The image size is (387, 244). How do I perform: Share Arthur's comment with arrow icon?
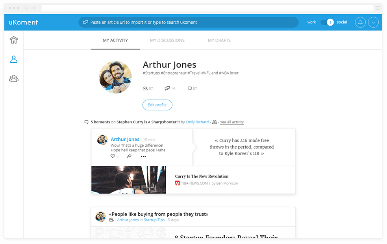click(129, 156)
